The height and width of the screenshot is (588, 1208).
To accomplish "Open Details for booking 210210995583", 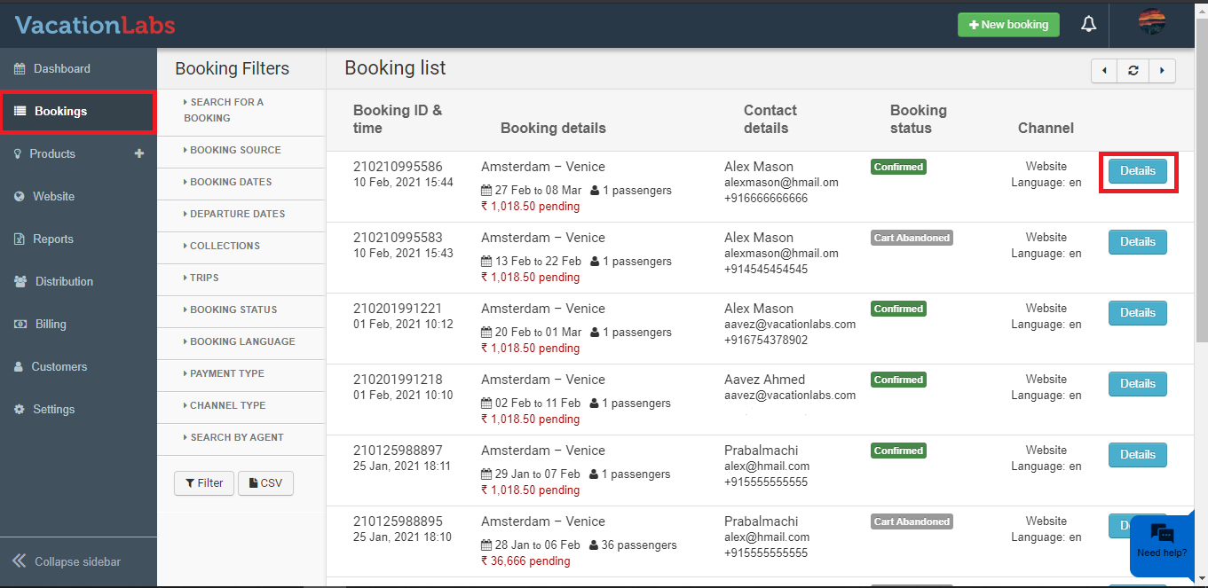I will pos(1137,242).
